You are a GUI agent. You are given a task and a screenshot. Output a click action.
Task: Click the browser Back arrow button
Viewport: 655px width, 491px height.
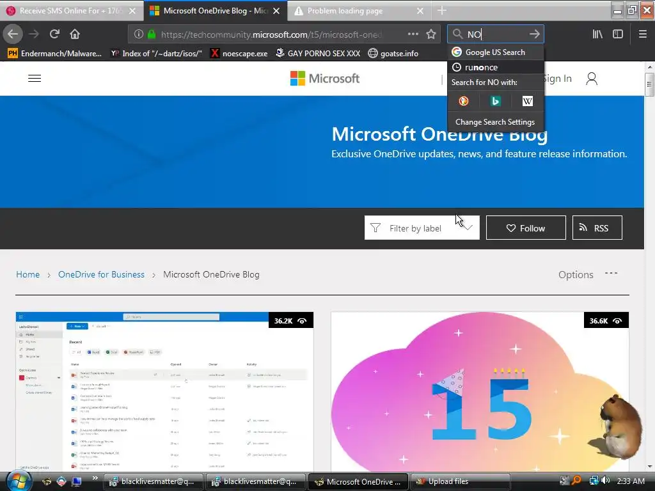pos(13,34)
